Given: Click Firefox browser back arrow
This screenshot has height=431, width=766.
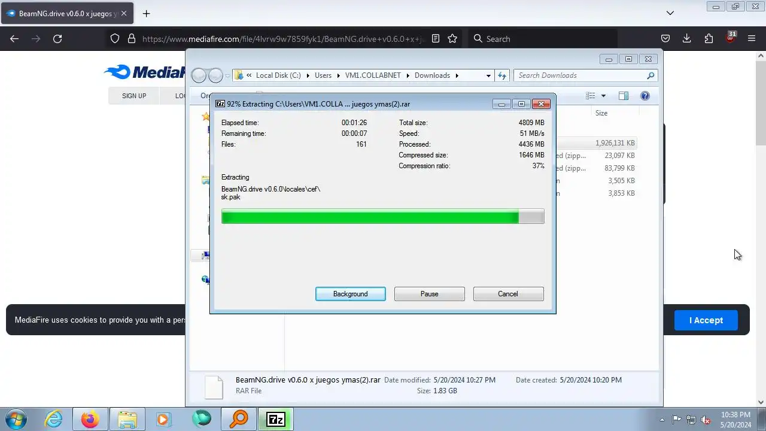Looking at the screenshot, I should [x=14, y=38].
